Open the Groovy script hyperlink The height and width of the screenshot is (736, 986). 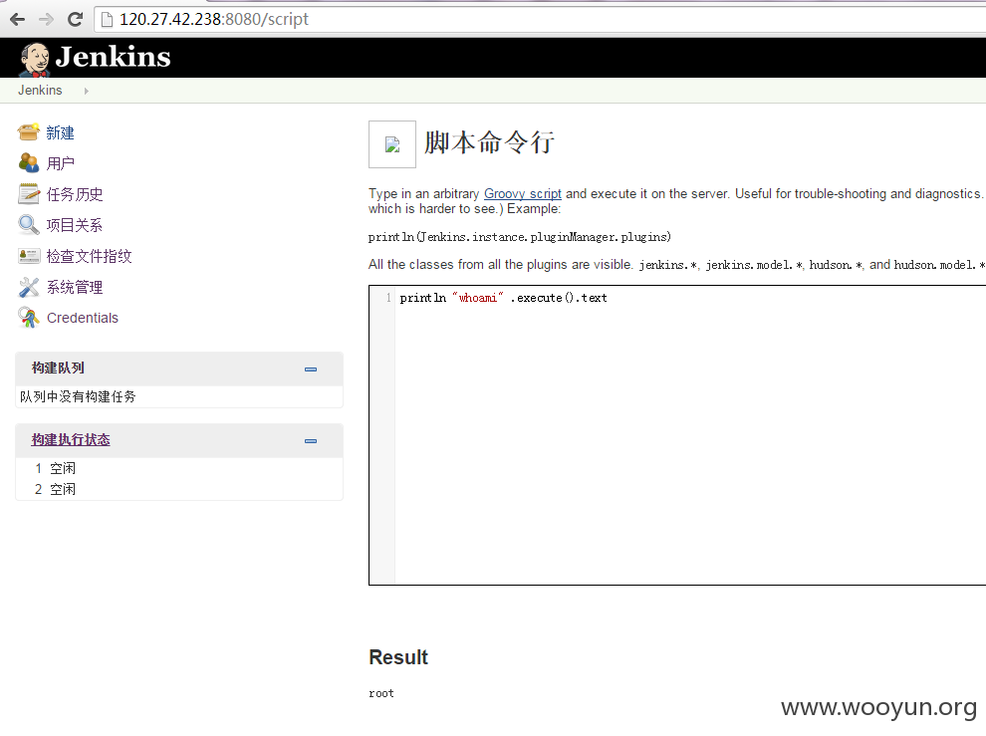(x=523, y=194)
